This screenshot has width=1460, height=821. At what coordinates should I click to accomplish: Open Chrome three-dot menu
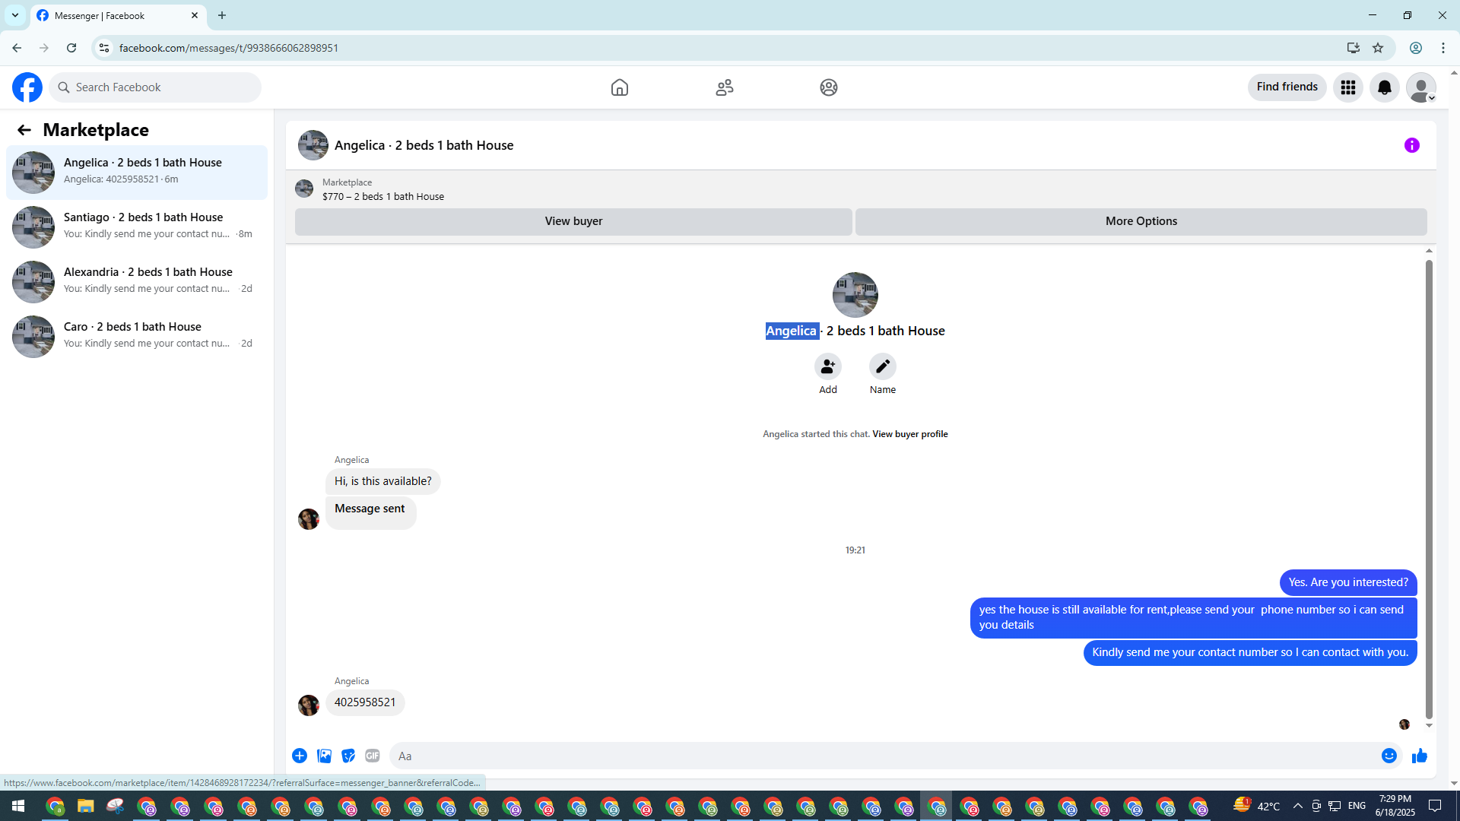pos(1443,48)
